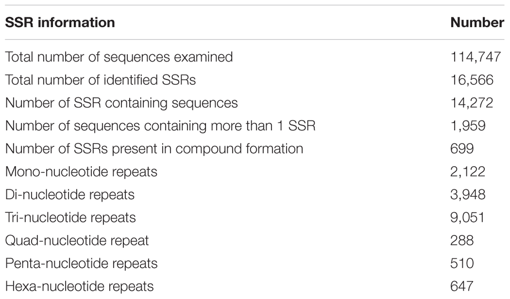Select Number of SSR containing sequences text

121,103
